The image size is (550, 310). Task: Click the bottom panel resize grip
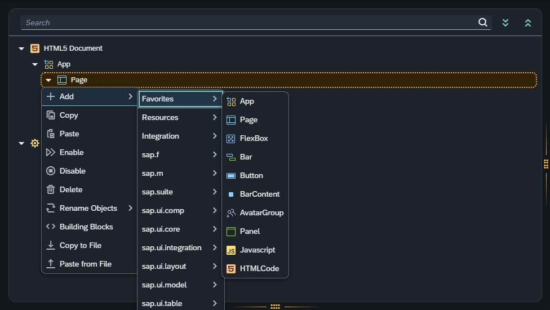[276, 307]
